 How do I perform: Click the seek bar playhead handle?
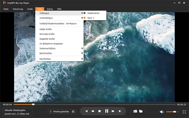33,105
